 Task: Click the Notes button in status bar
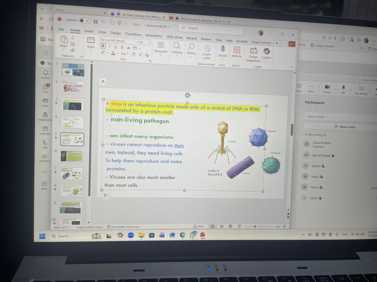[x=199, y=226]
